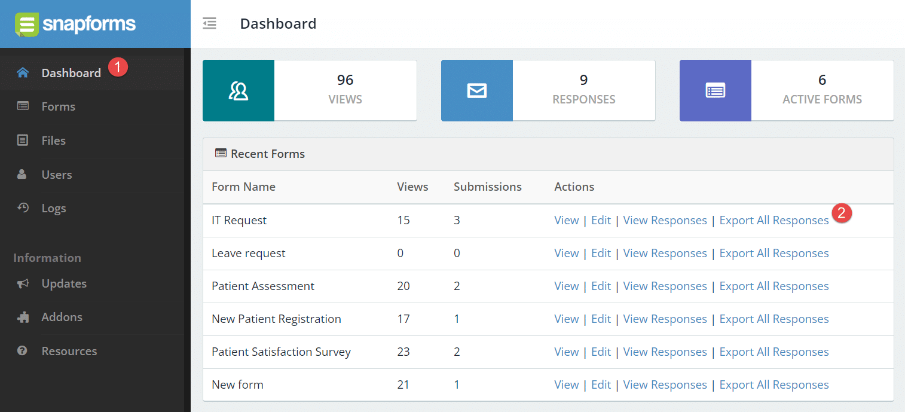Screen dimensions: 905x412
Task: View the New Patient Registration form
Action: coord(567,319)
